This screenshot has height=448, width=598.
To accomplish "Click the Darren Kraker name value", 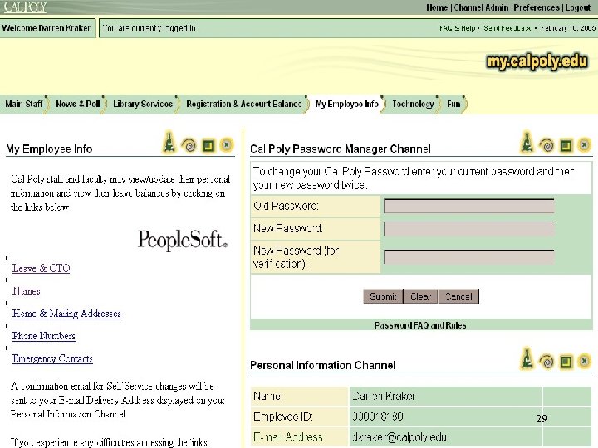I will (384, 397).
